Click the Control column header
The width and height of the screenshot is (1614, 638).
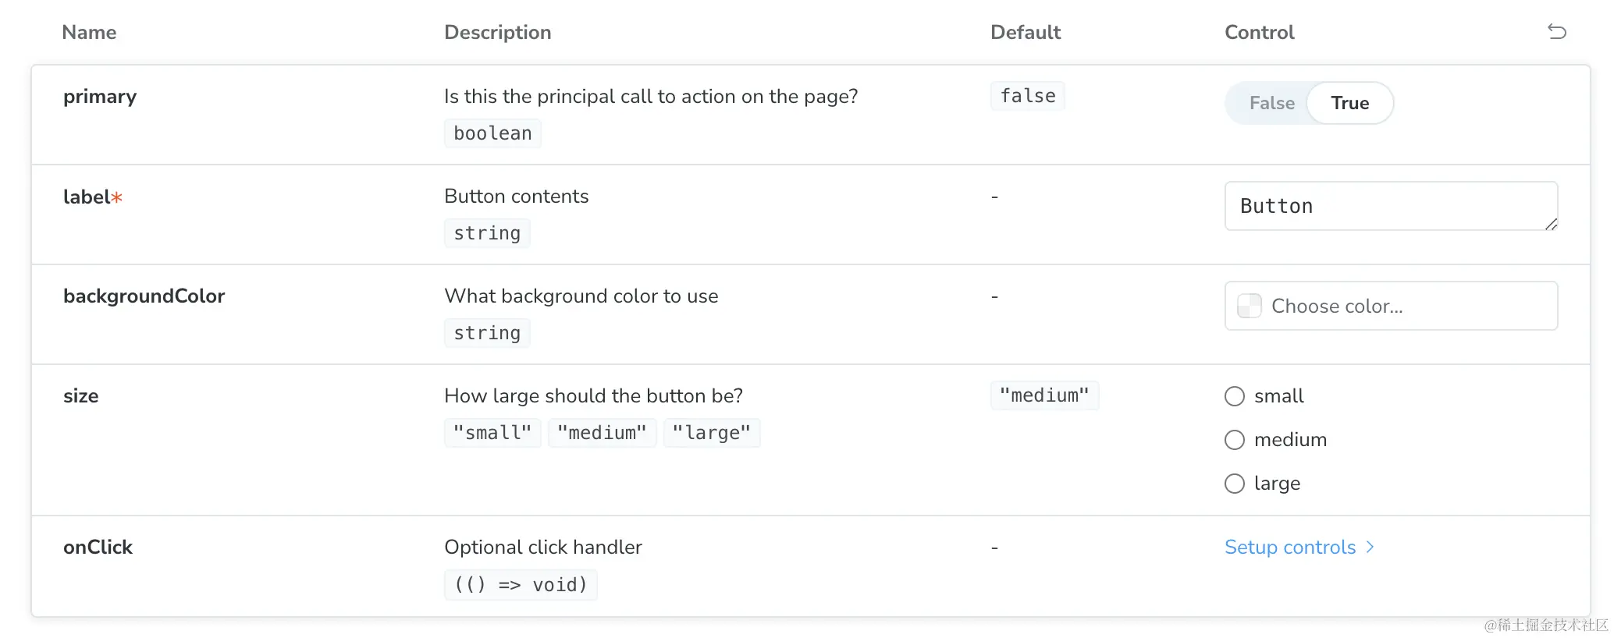tap(1259, 32)
